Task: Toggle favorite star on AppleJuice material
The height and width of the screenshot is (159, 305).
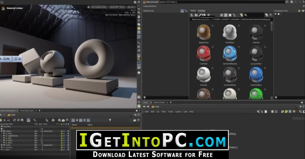Action: click(x=213, y=25)
